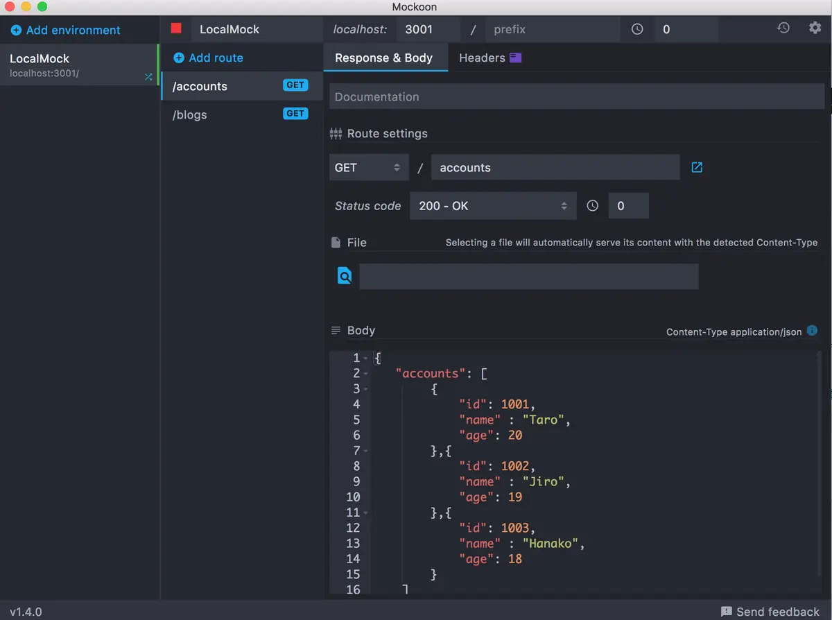832x620 pixels.
Task: Click the environment latency clock icon
Action: [637, 29]
